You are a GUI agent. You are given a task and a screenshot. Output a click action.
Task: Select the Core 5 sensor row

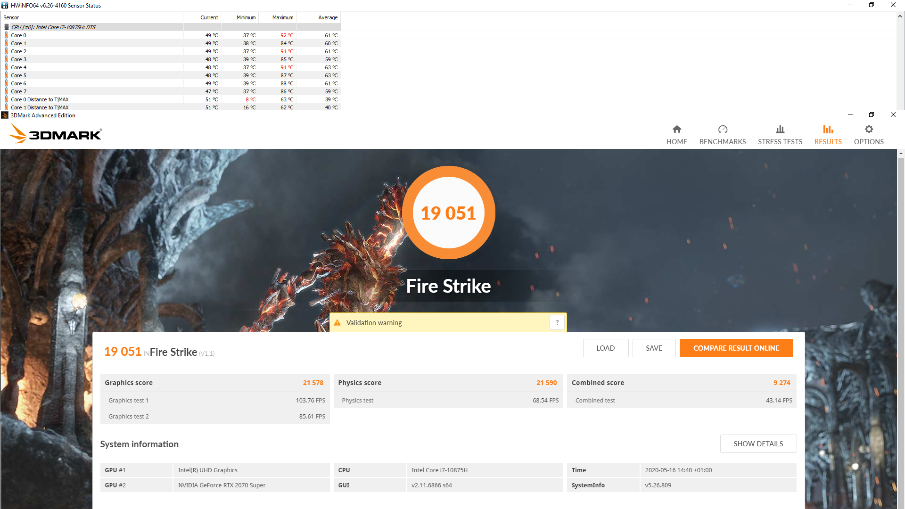171,75
